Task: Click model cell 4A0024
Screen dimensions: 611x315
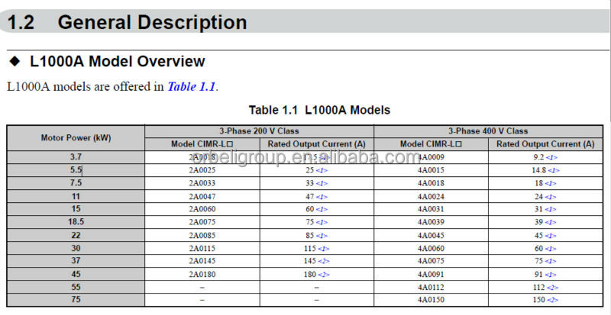Action: [x=431, y=196]
